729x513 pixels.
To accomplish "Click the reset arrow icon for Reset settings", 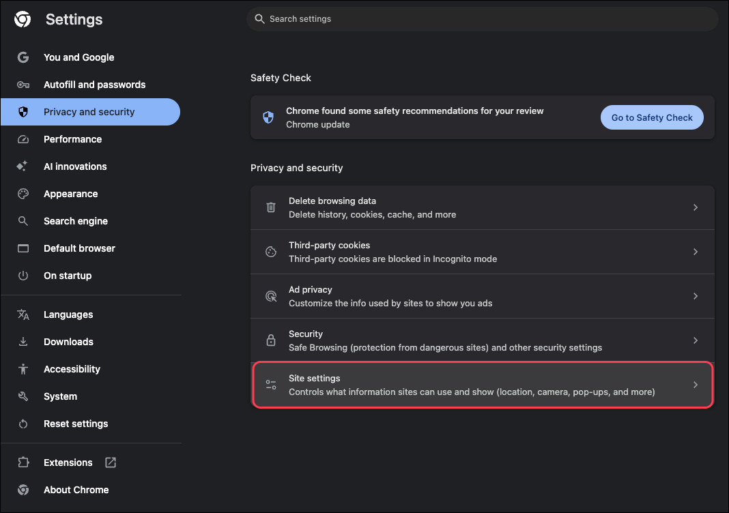I will pyautogui.click(x=23, y=424).
